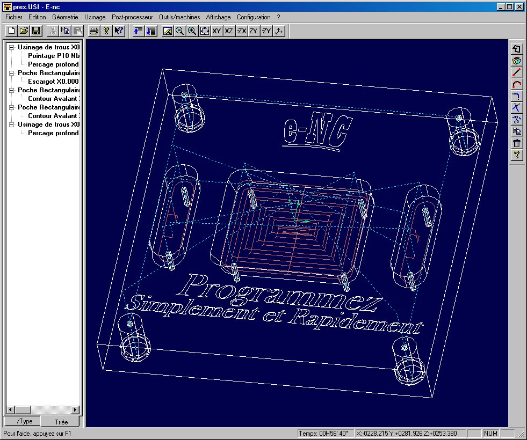Select first Contour Avalant tree item
The image size is (527, 440).
coord(54,99)
